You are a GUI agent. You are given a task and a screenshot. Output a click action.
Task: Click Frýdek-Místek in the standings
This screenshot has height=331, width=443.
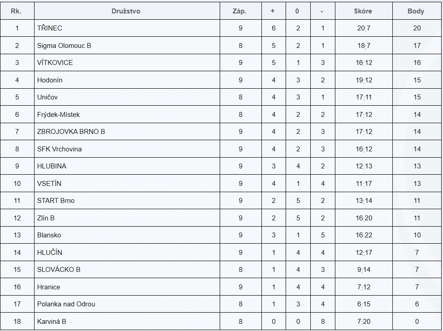[59, 115]
